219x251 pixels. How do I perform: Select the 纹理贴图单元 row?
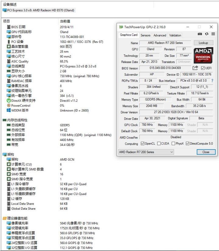[x=22, y=91]
